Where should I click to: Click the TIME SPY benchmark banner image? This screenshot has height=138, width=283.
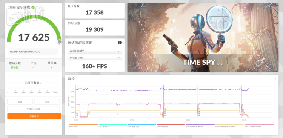pos(203,38)
